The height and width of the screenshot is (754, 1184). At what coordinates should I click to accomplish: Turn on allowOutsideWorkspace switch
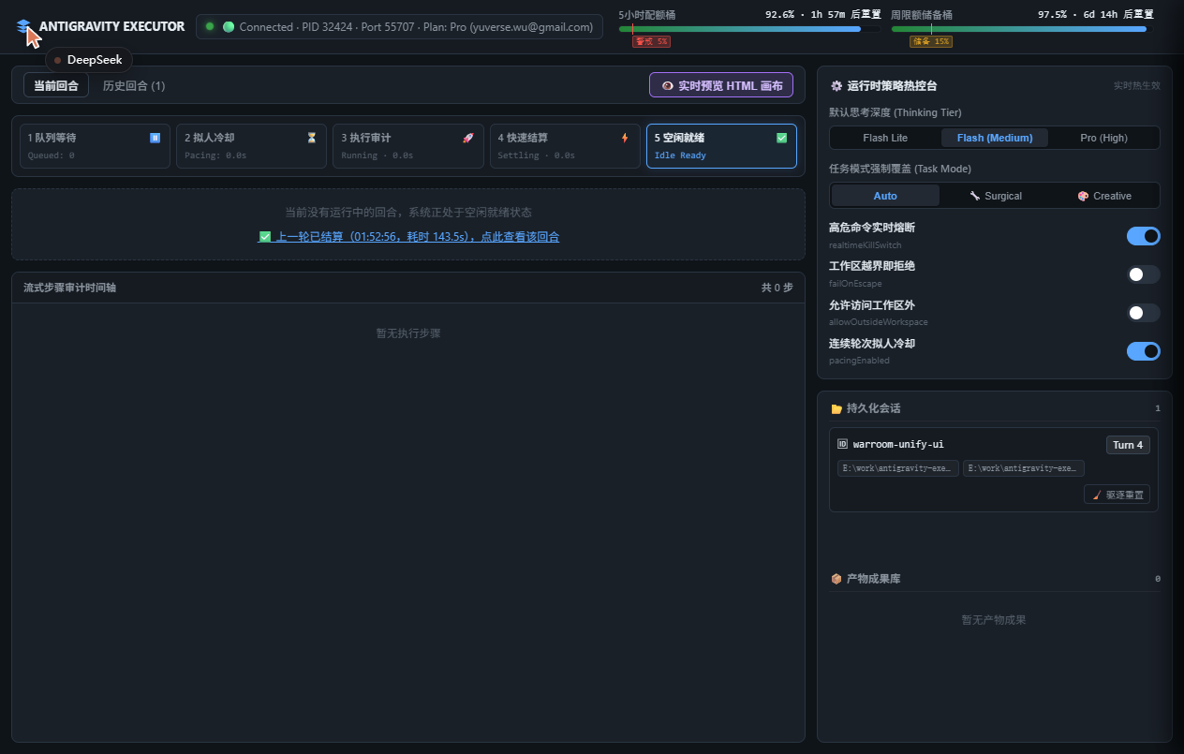(1143, 313)
